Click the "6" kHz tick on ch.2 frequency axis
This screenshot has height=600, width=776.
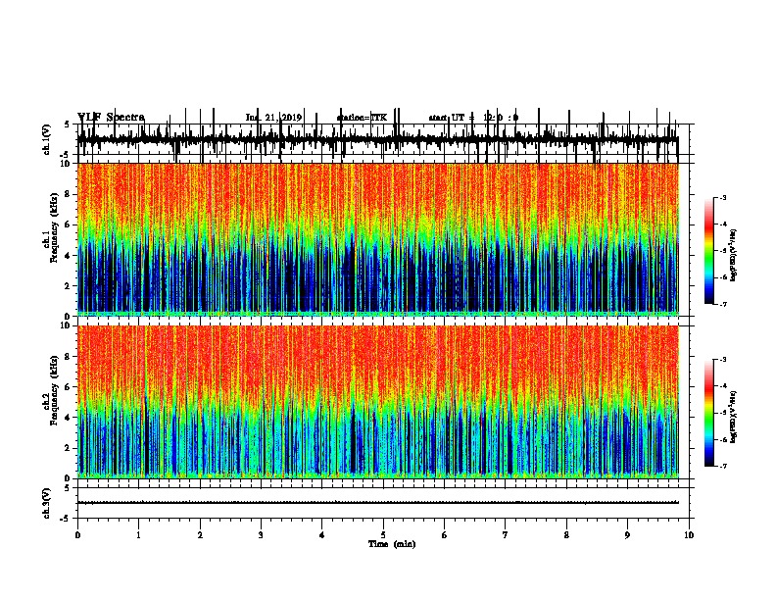(69, 386)
